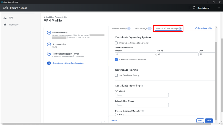This screenshot has width=223, height=125.
Task: Click the Extended Key Usage input field
Action: coord(142,105)
